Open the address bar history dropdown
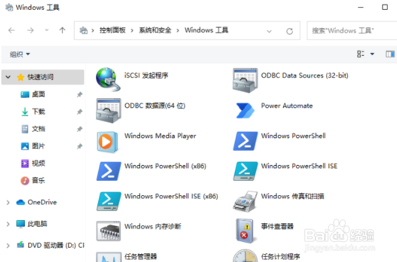 tap(269, 31)
